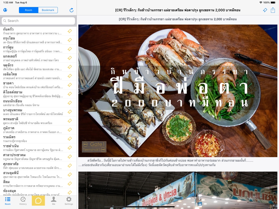This screenshot has width=279, height=209.
Task: Open the ภูมิภาค room
Action: [38, 130]
